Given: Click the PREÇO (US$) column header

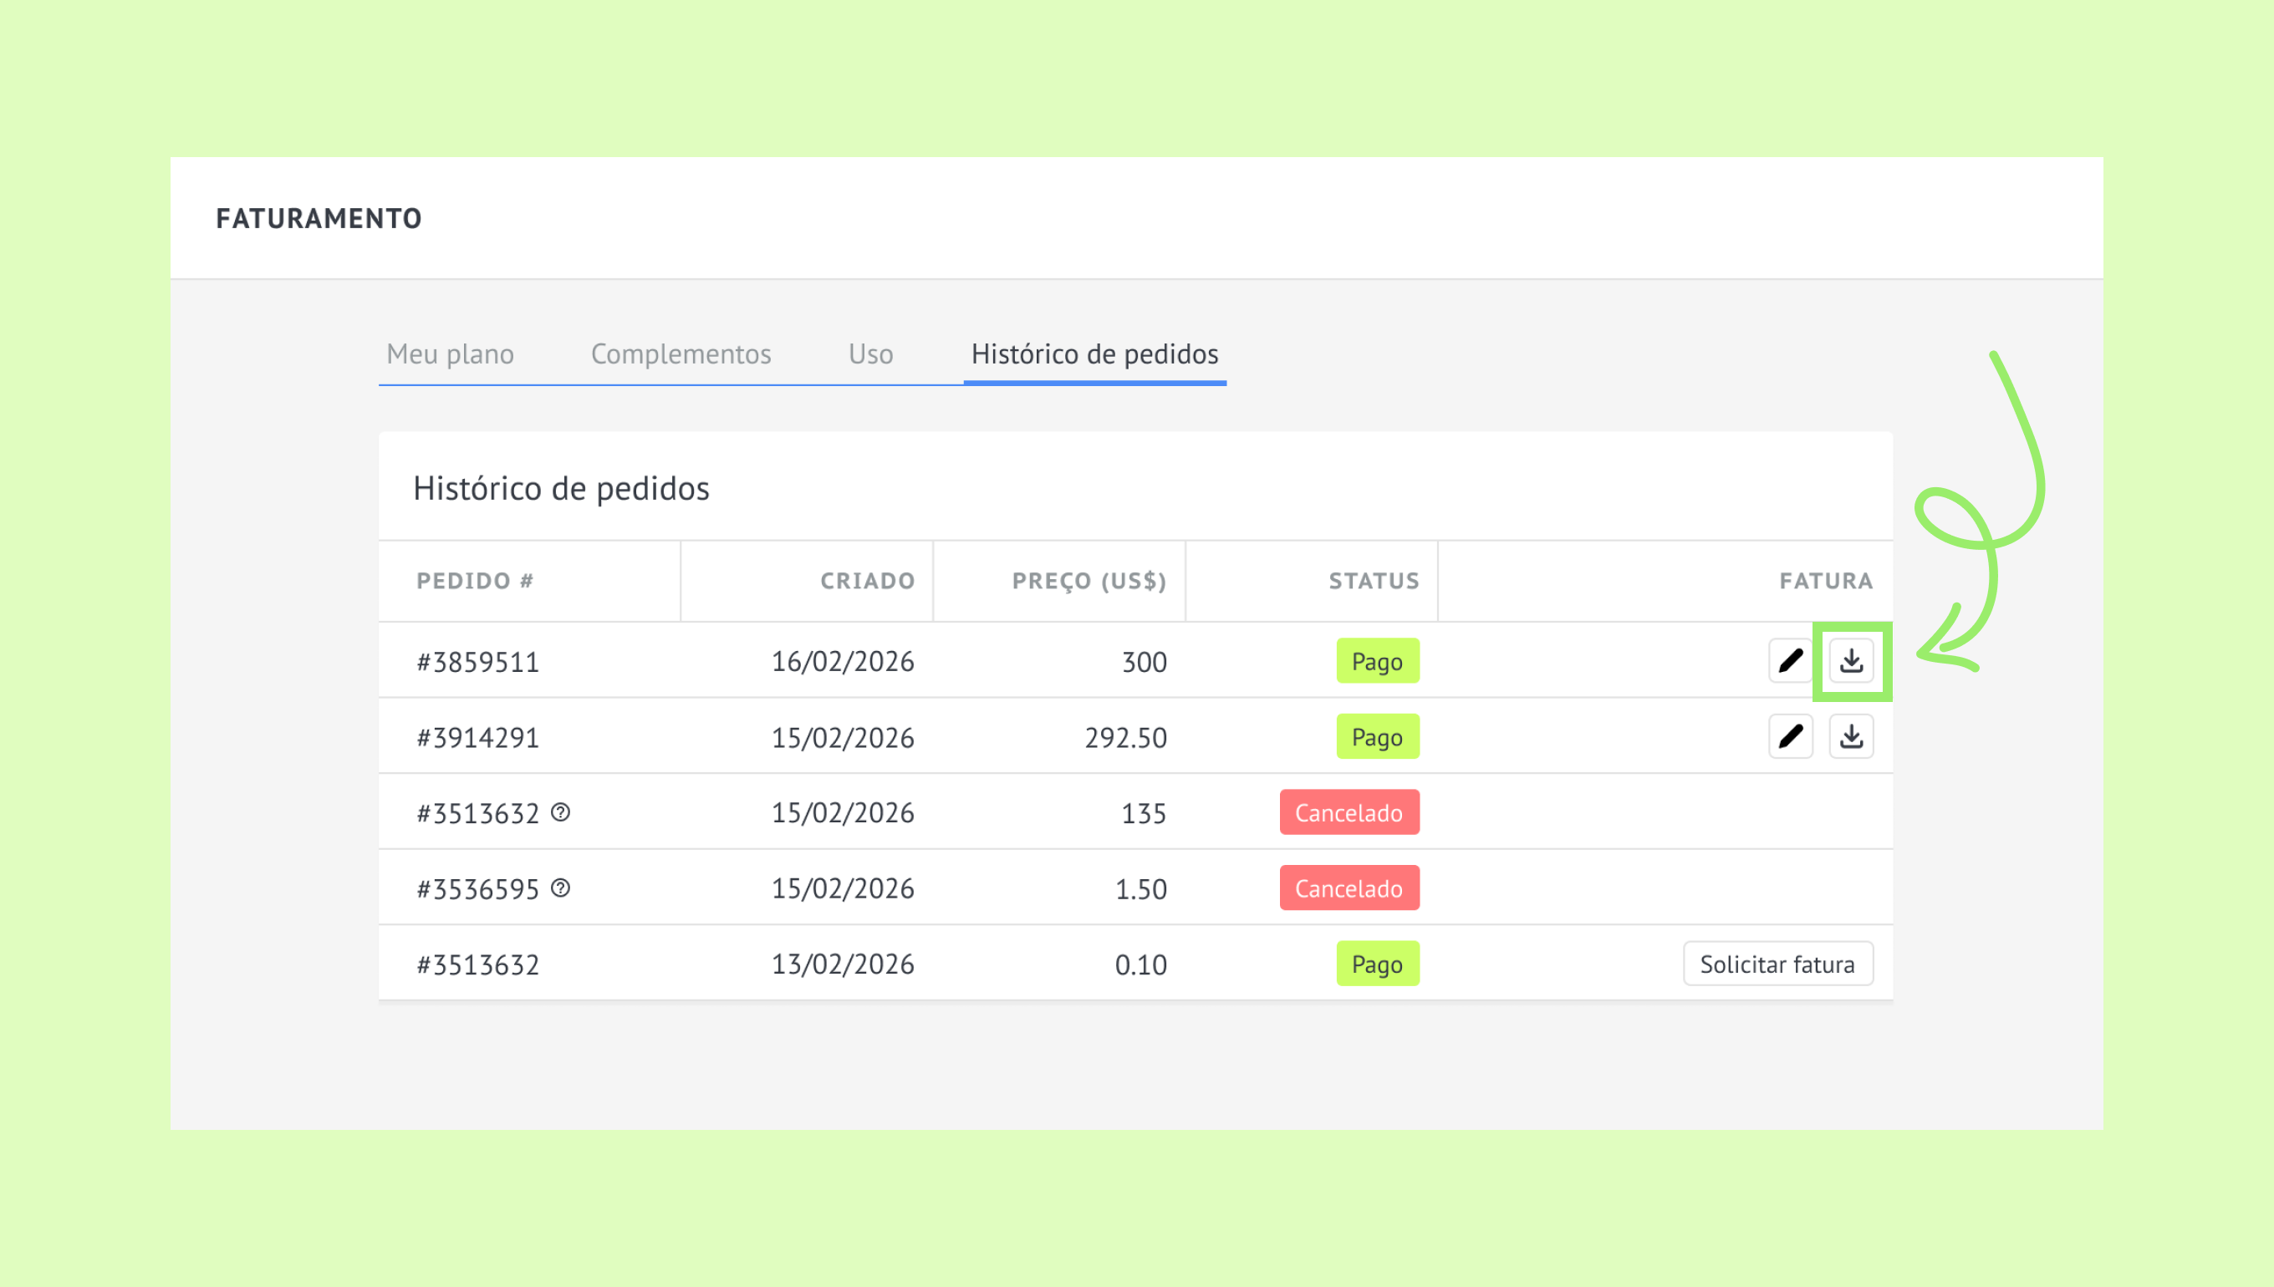Looking at the screenshot, I should click(1089, 581).
